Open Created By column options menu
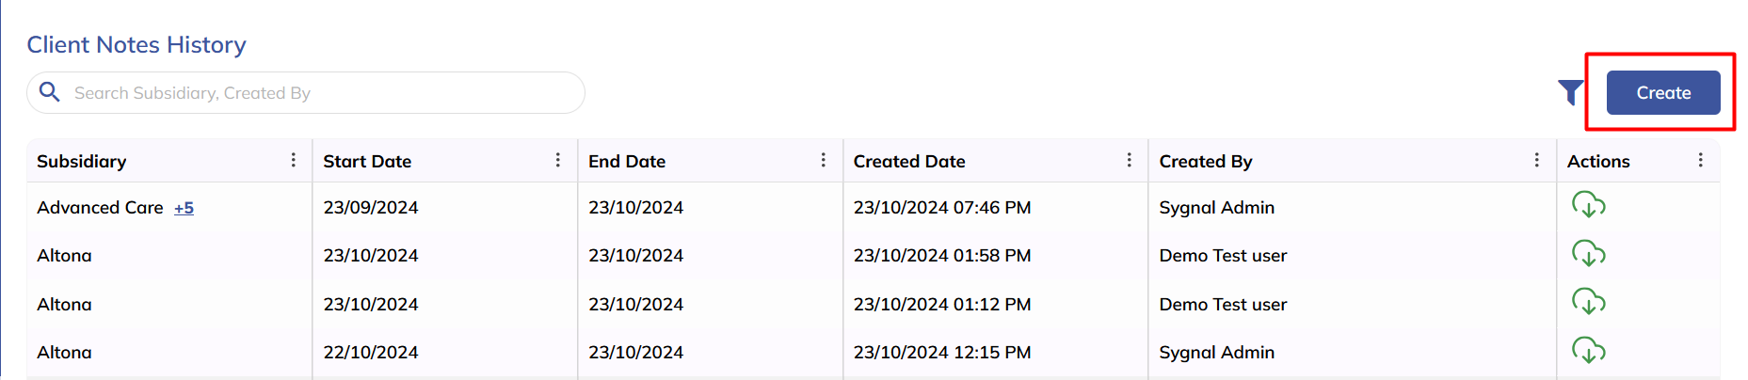This screenshot has width=1748, height=380. [1537, 160]
